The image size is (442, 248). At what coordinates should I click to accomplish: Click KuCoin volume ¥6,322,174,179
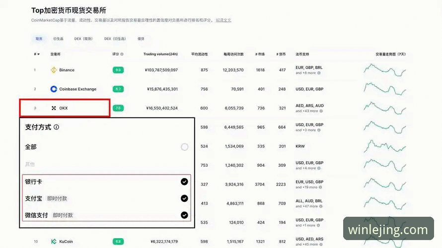click(164, 242)
